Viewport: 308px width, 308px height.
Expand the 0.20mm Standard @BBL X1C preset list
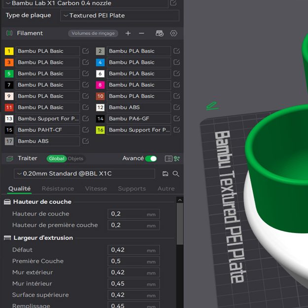click(84, 173)
